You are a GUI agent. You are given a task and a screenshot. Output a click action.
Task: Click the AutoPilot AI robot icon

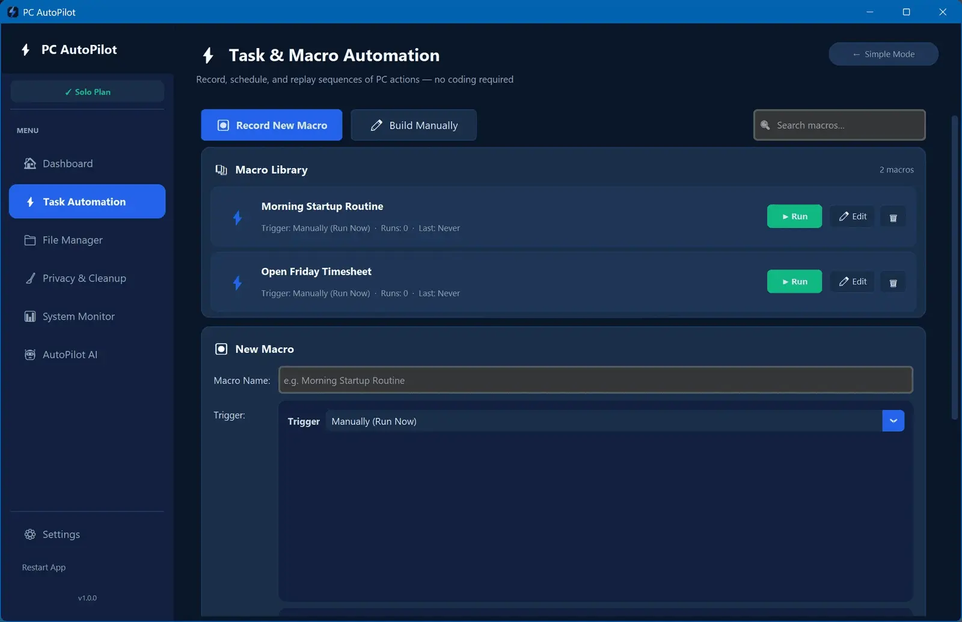[x=30, y=355]
